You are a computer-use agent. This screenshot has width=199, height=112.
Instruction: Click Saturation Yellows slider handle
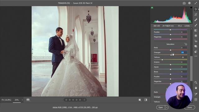tap(162, 60)
